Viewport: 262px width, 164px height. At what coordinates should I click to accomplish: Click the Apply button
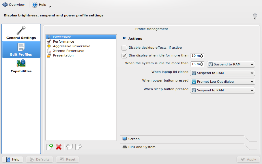pos(248,159)
